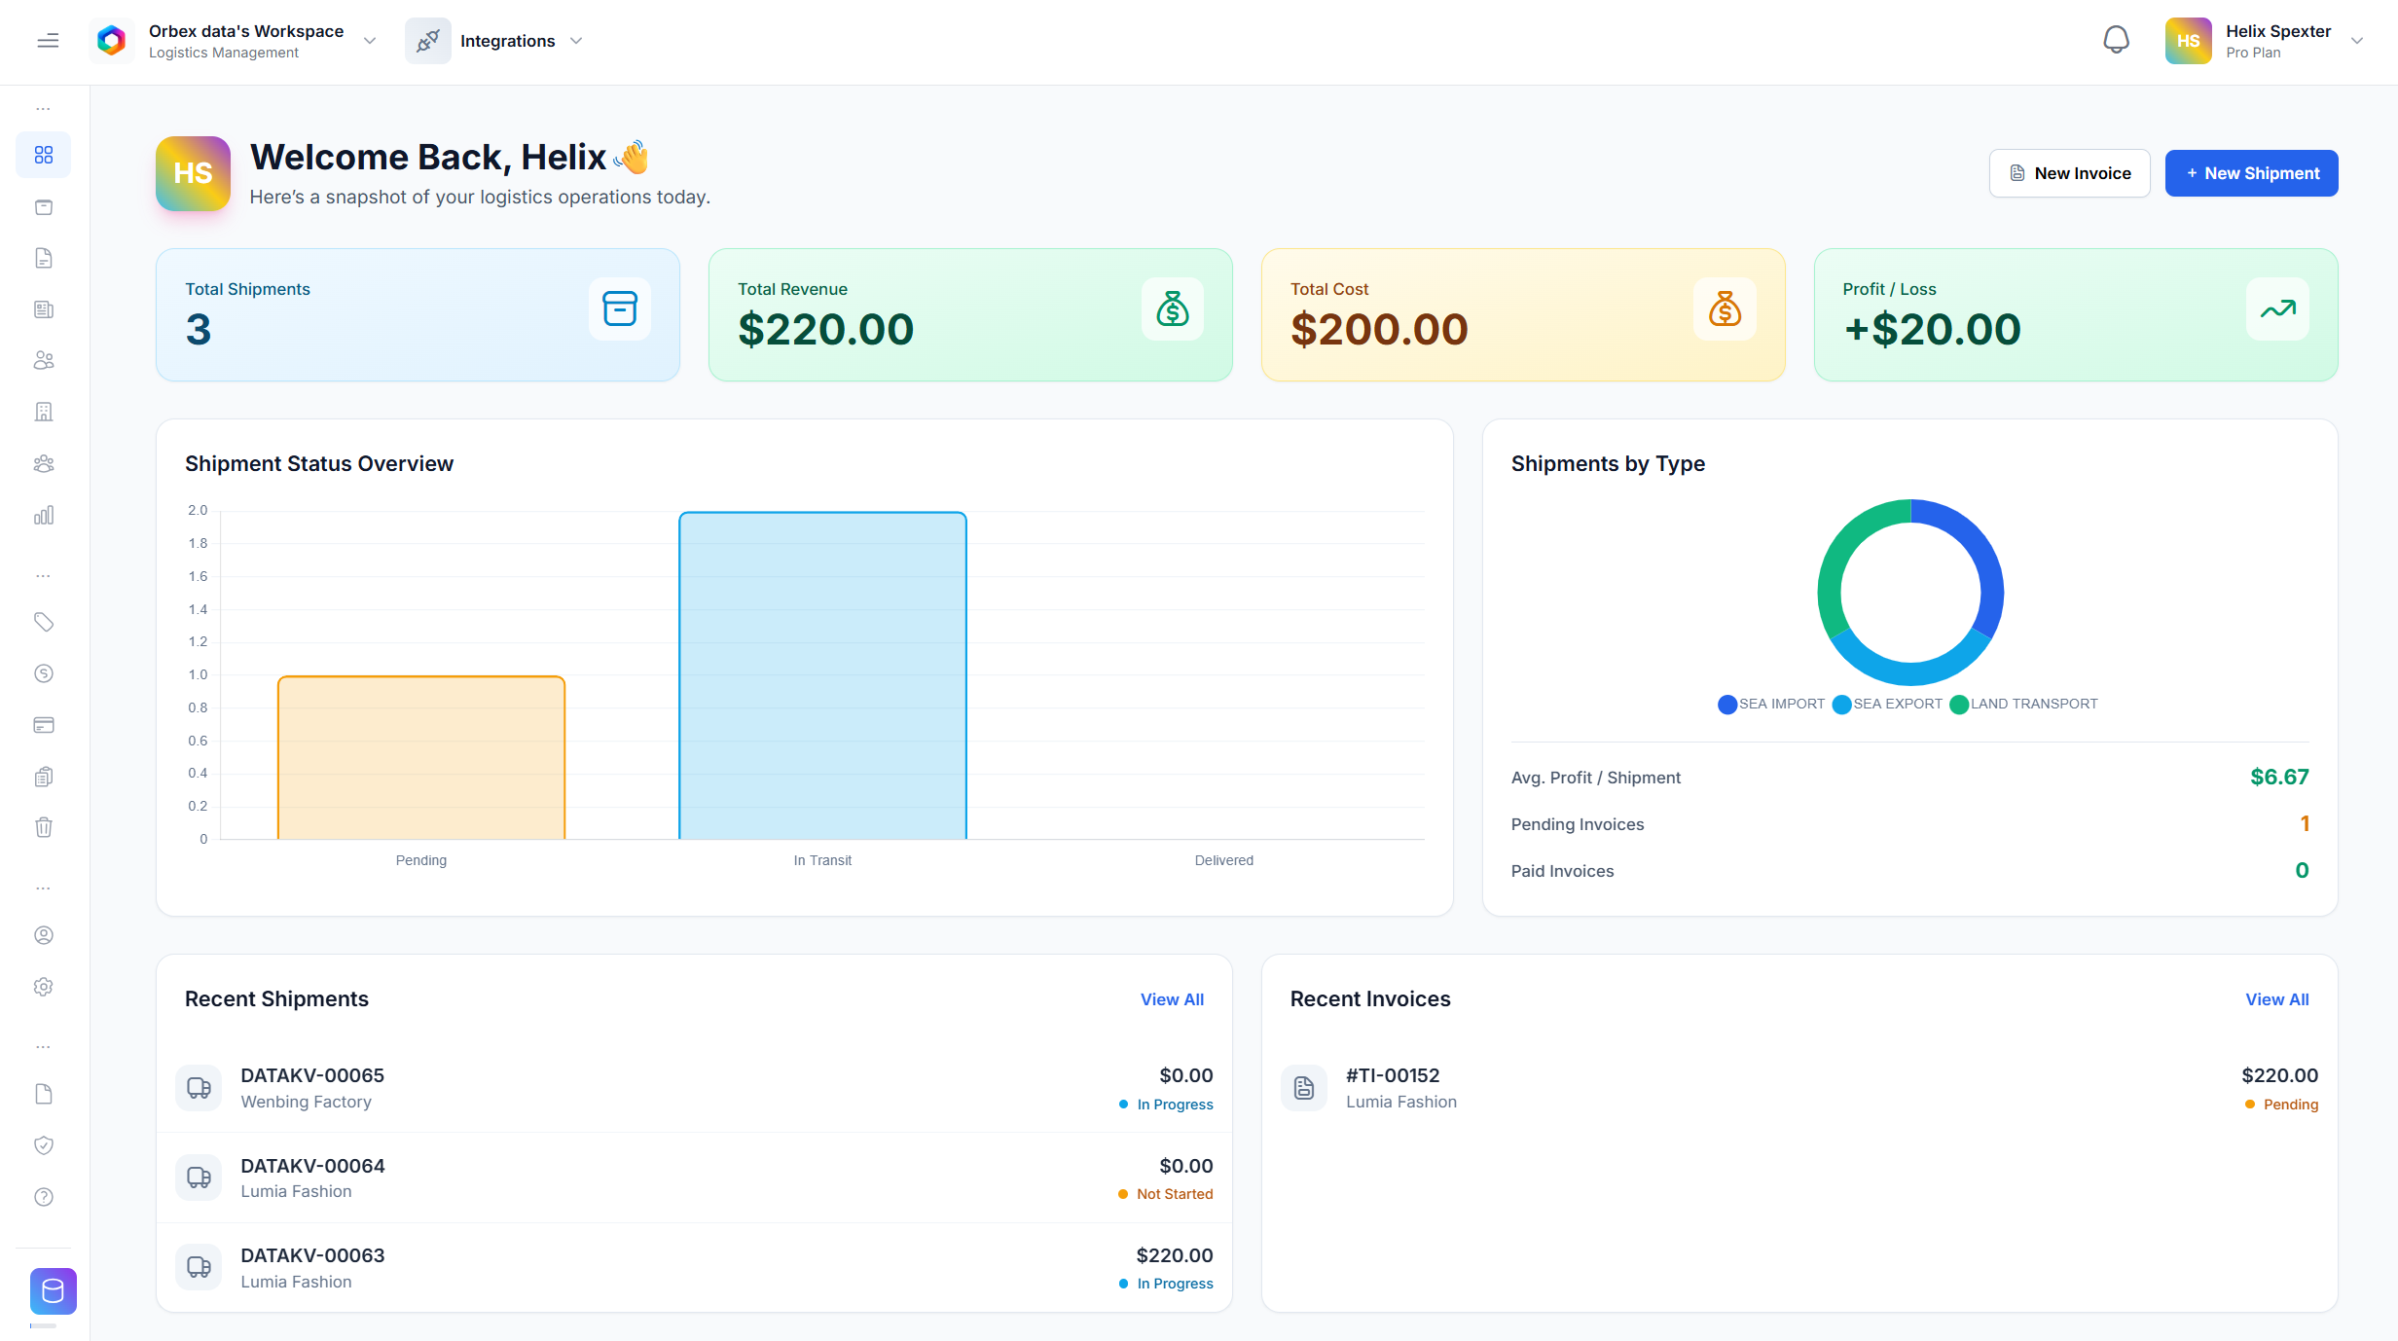Image resolution: width=2398 pixels, height=1341 pixels.
Task: Click the building icon in sidebar
Action: tap(44, 413)
